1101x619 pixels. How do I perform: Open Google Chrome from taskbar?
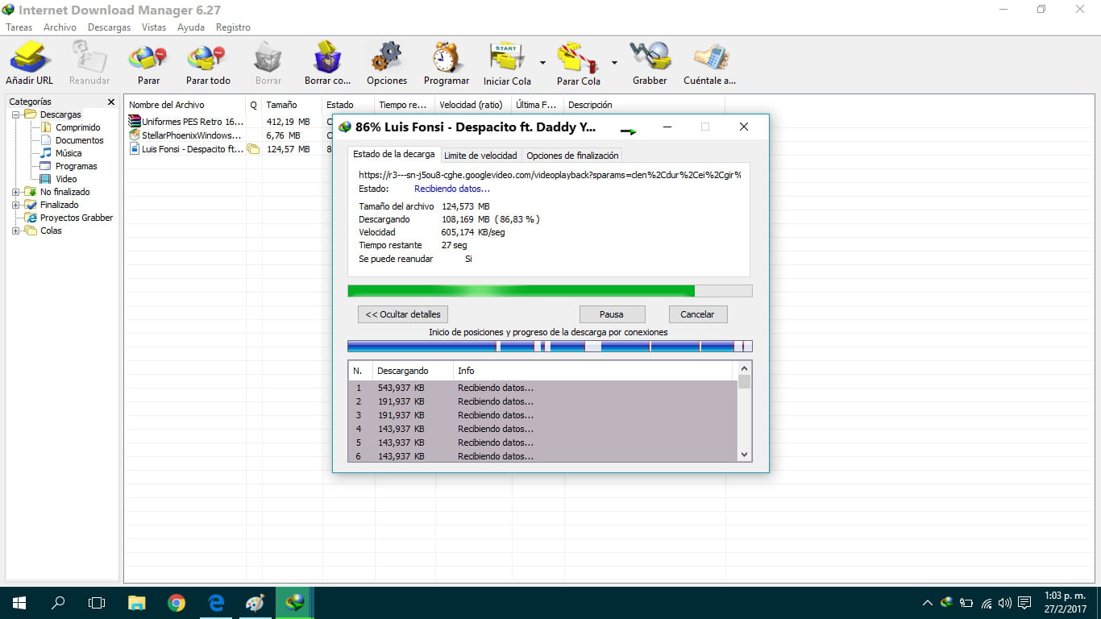177,603
